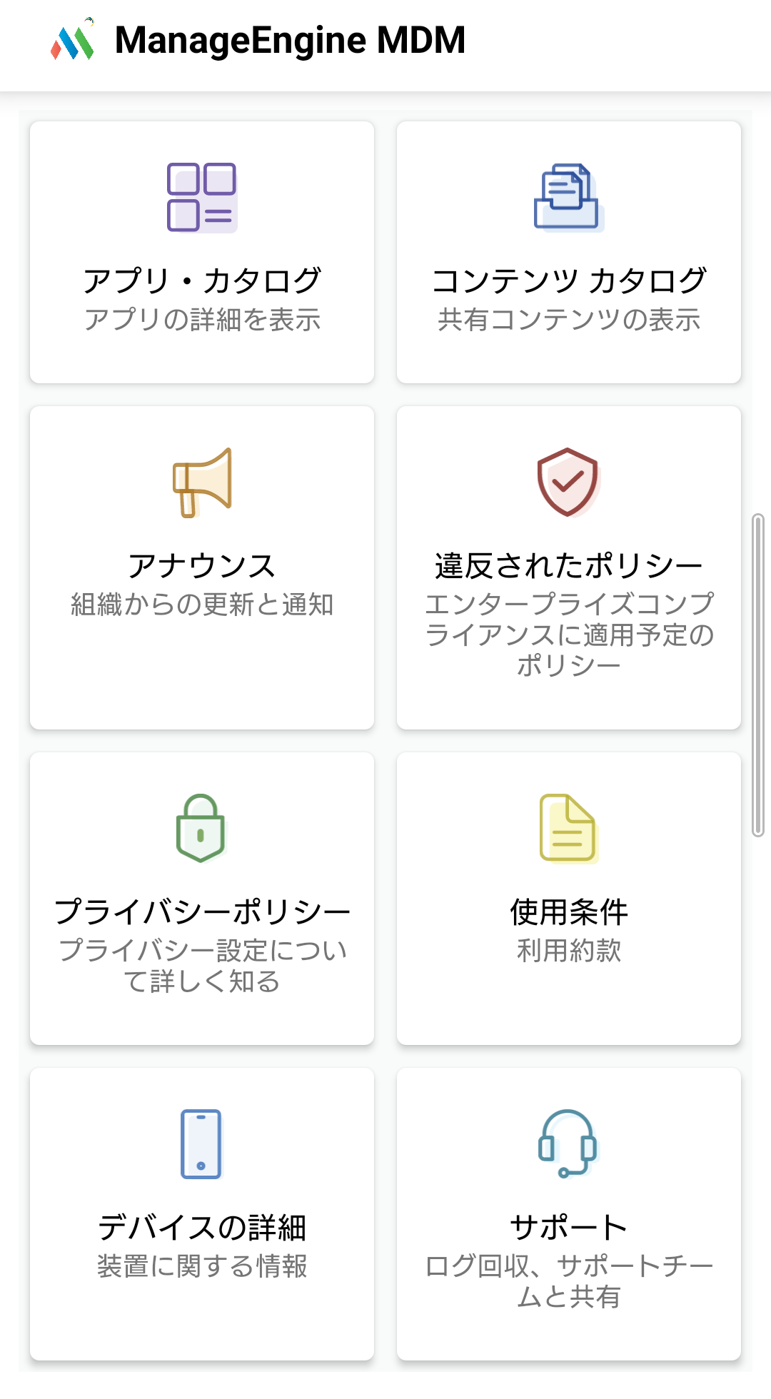Tap the ManageEngine logo icon
The image size is (771, 1399).
point(72,41)
